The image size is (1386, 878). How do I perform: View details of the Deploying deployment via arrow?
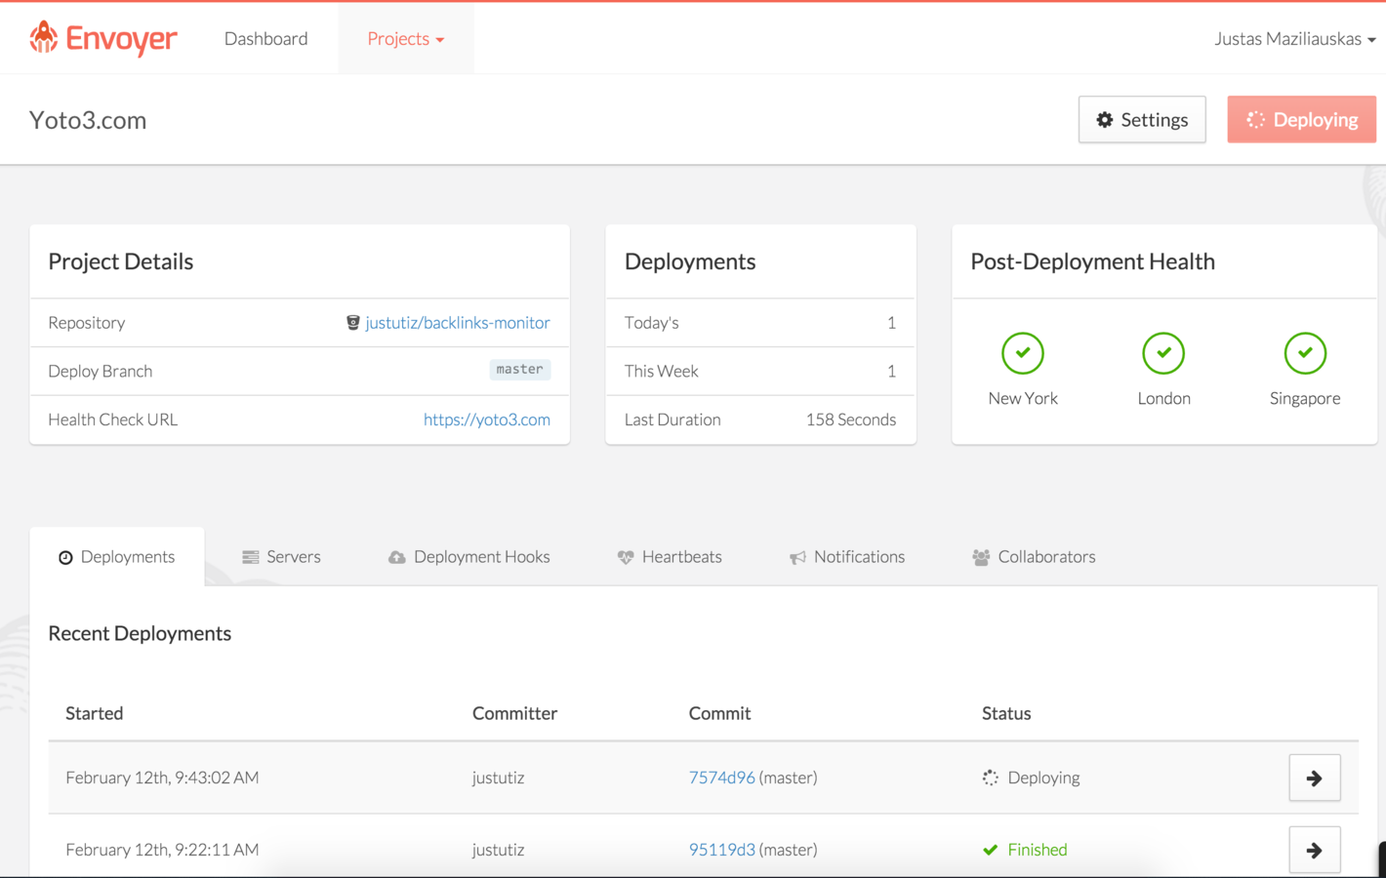[1315, 778]
